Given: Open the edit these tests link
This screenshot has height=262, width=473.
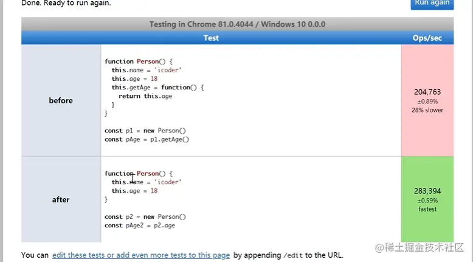Looking at the screenshot, I should (141, 255).
